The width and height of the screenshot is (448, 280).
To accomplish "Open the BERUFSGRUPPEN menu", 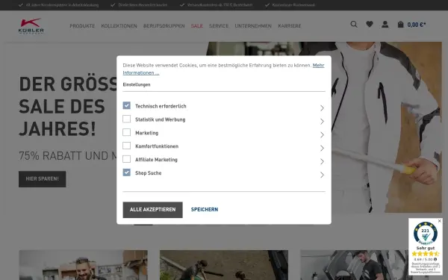I will point(164,25).
